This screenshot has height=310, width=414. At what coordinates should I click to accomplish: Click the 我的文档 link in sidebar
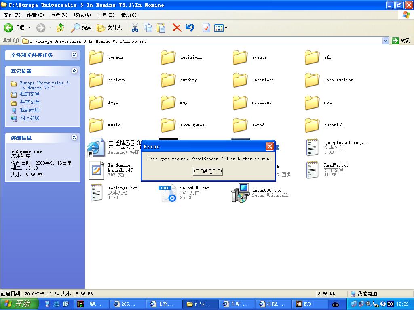coord(30,94)
